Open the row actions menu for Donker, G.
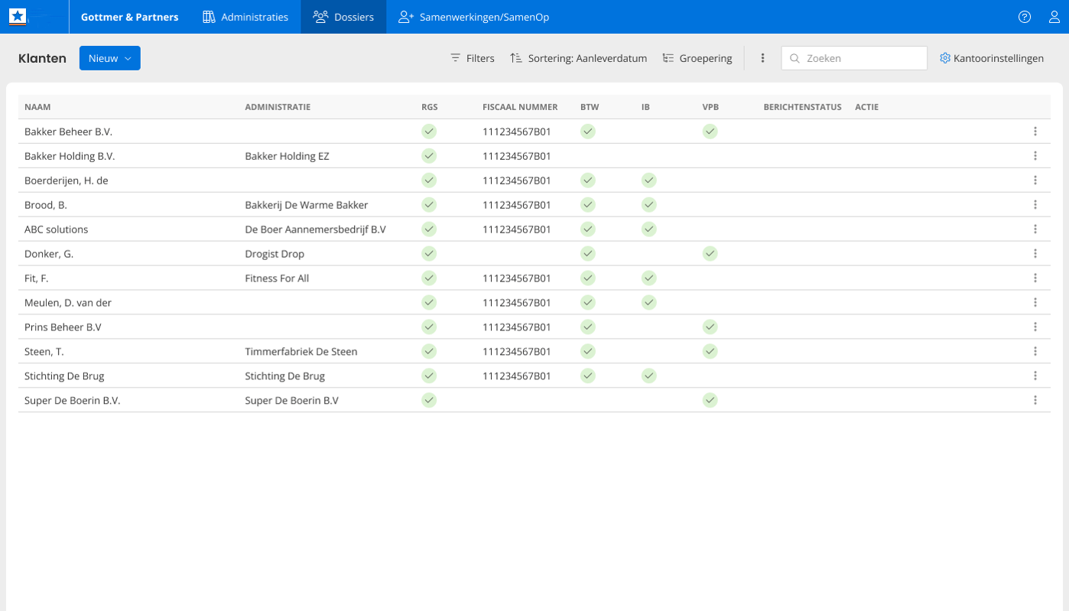Viewport: 1069px width, 611px height. click(x=1035, y=253)
